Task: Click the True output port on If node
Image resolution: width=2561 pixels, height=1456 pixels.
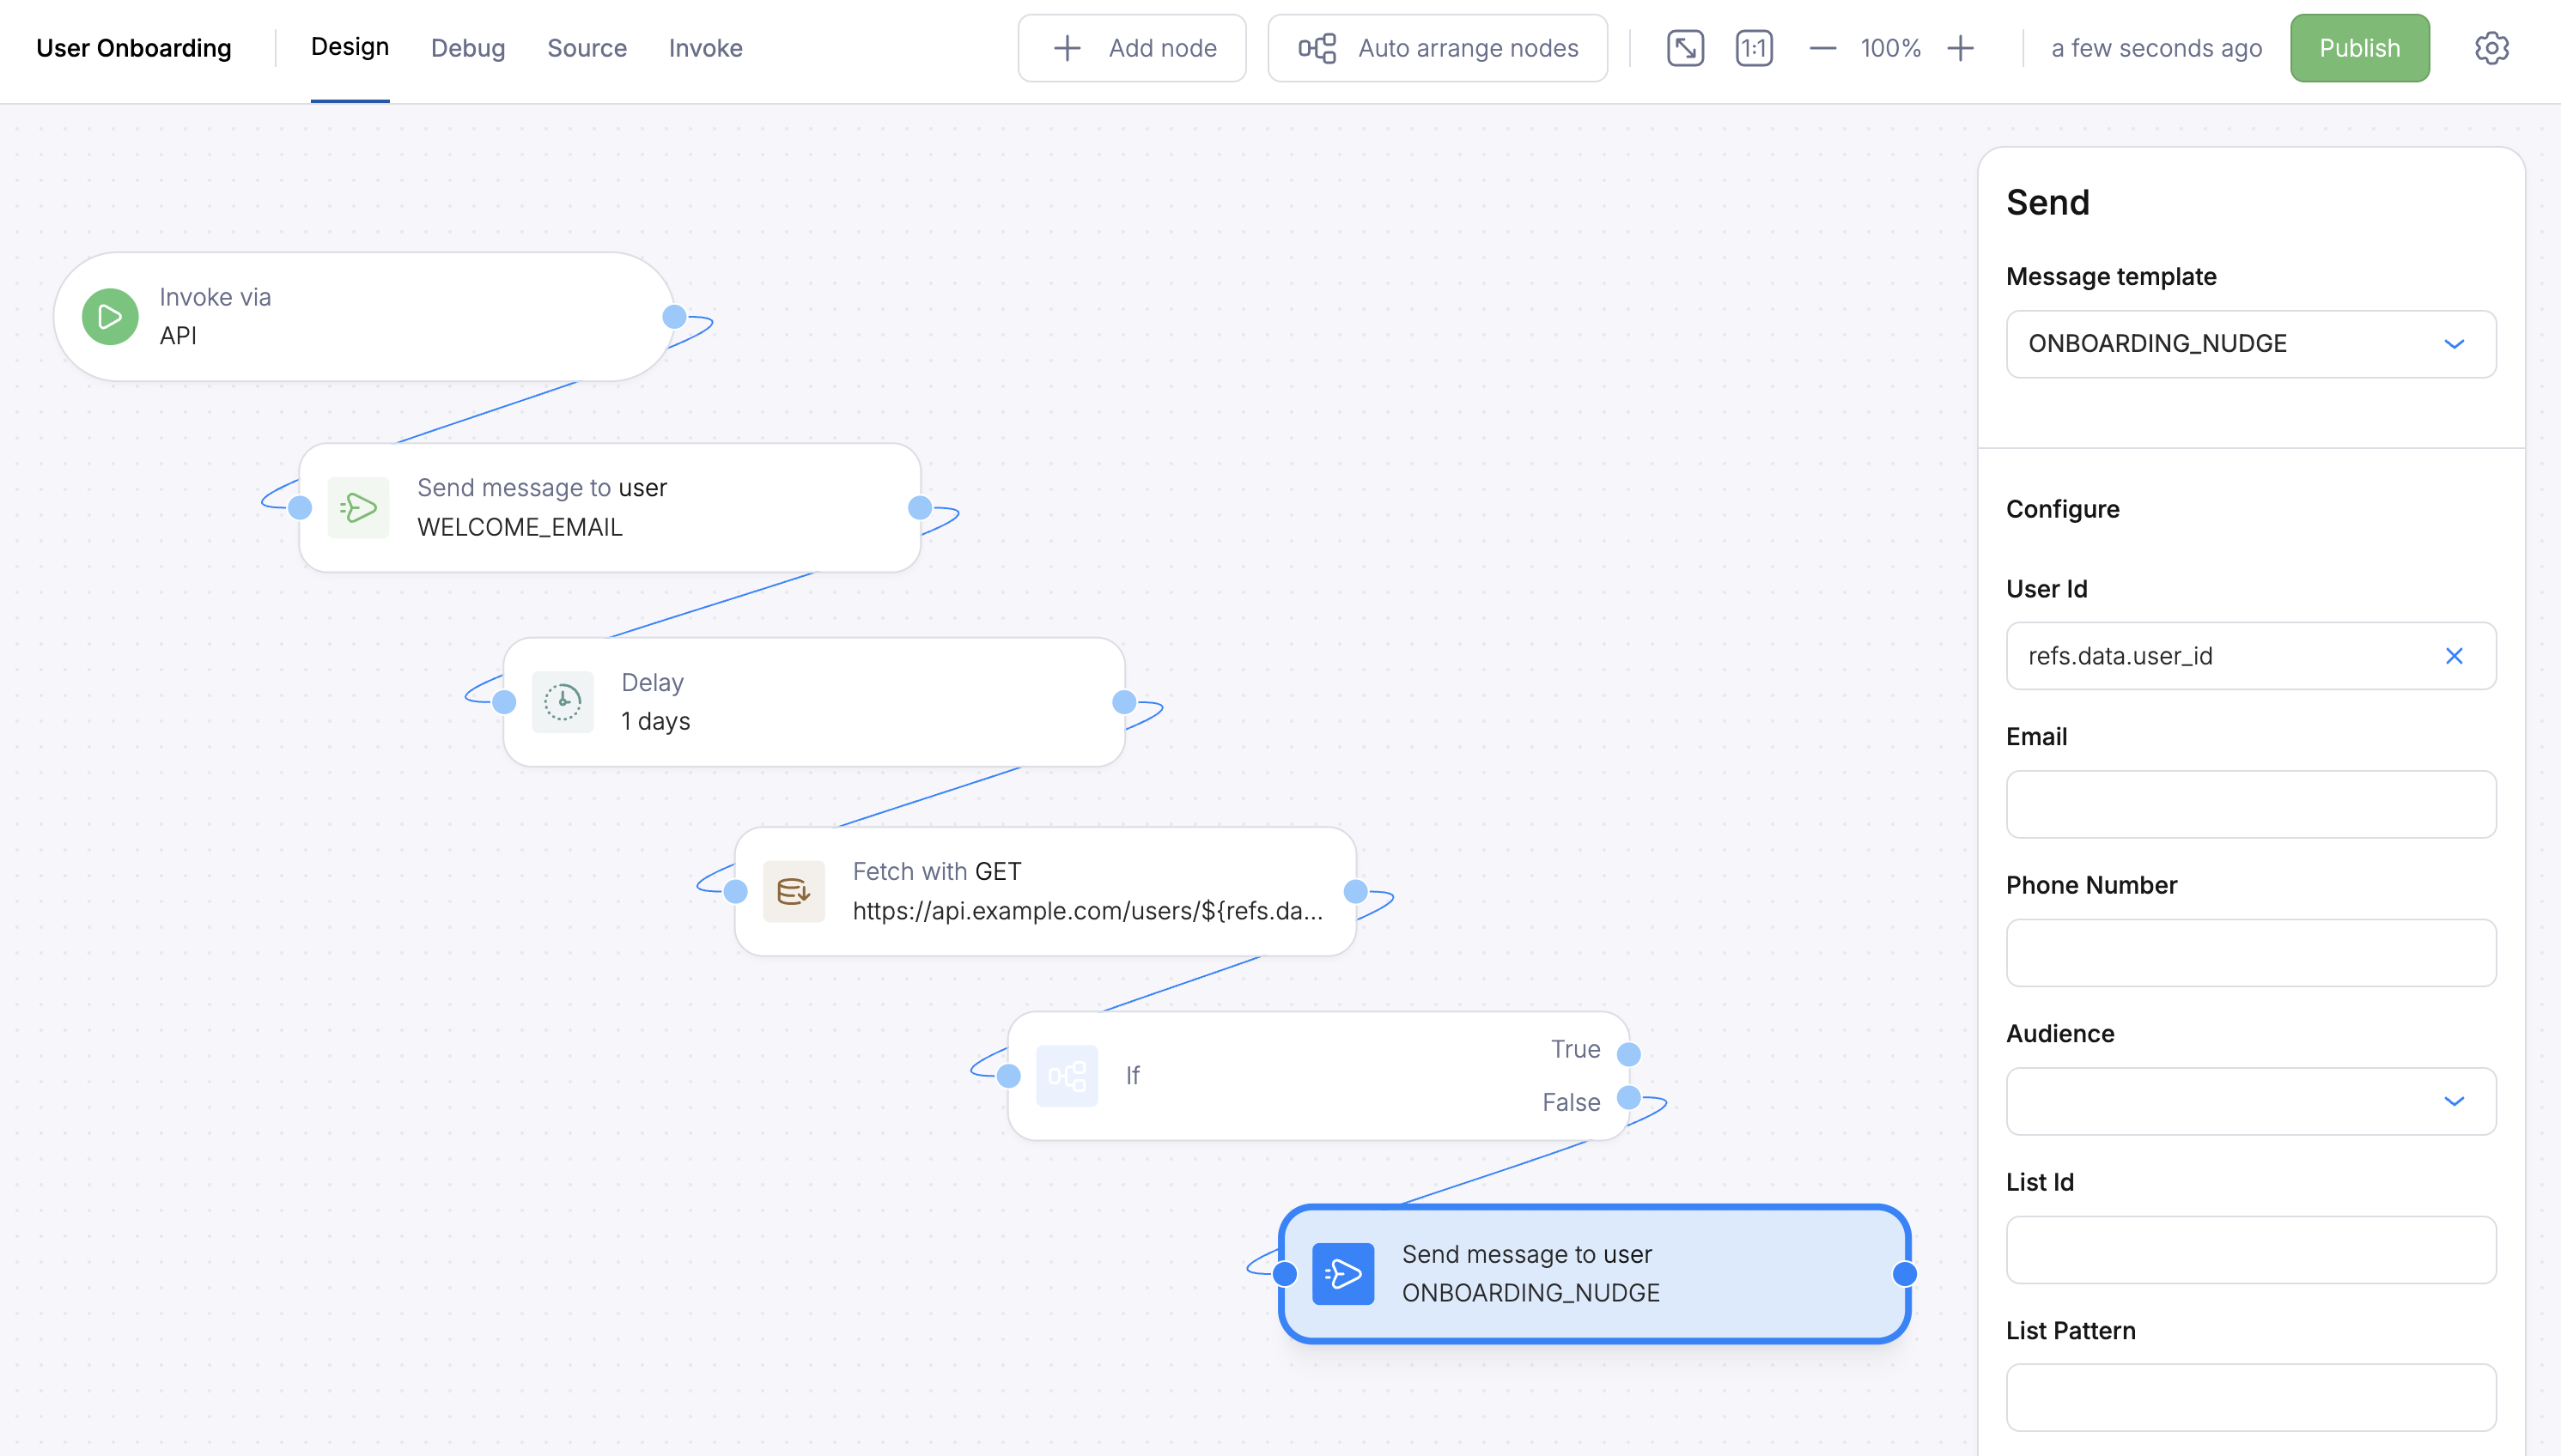Action: pyautogui.click(x=1628, y=1054)
